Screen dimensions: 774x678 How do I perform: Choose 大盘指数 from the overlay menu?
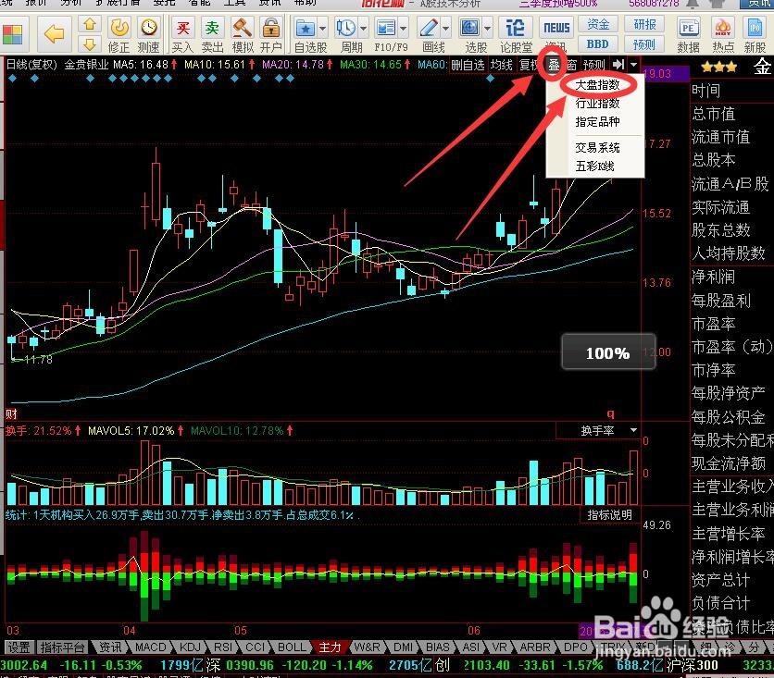pos(598,85)
